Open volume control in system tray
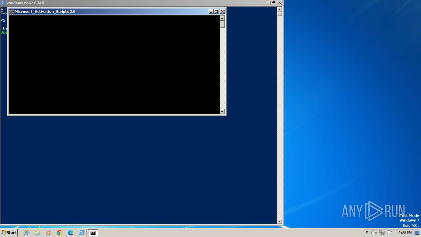The image size is (421, 237). point(374,233)
